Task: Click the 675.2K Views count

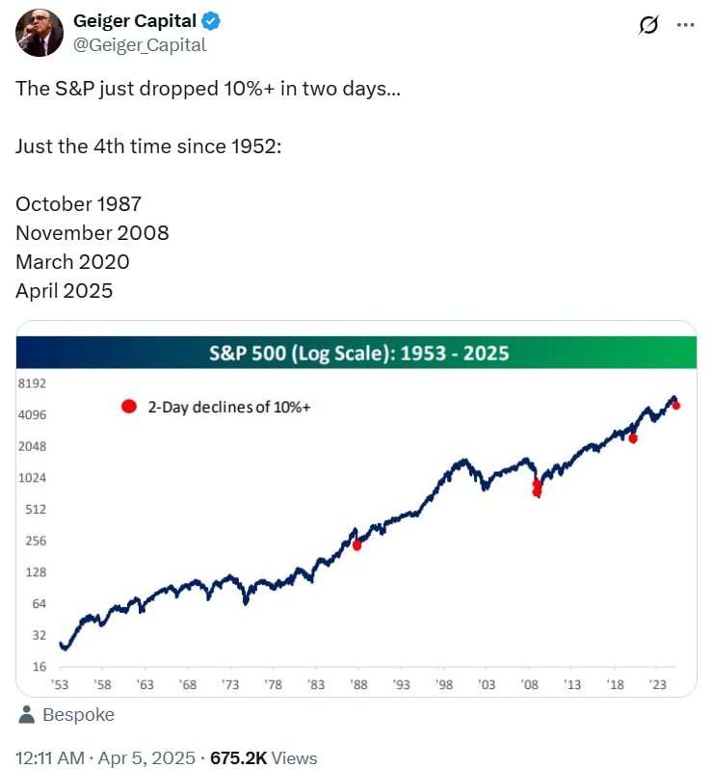Action: (x=263, y=757)
